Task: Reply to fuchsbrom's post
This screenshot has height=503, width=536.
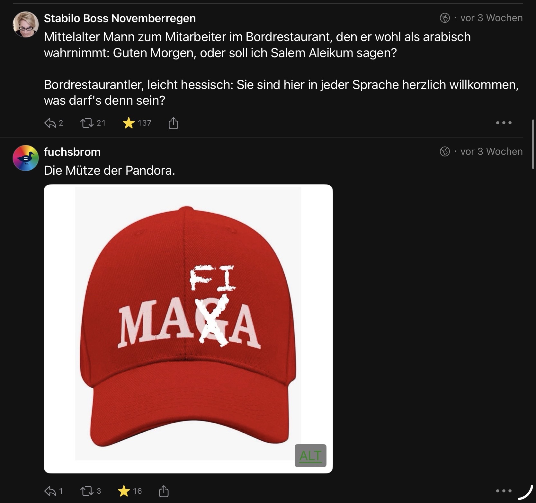Action: click(50, 491)
